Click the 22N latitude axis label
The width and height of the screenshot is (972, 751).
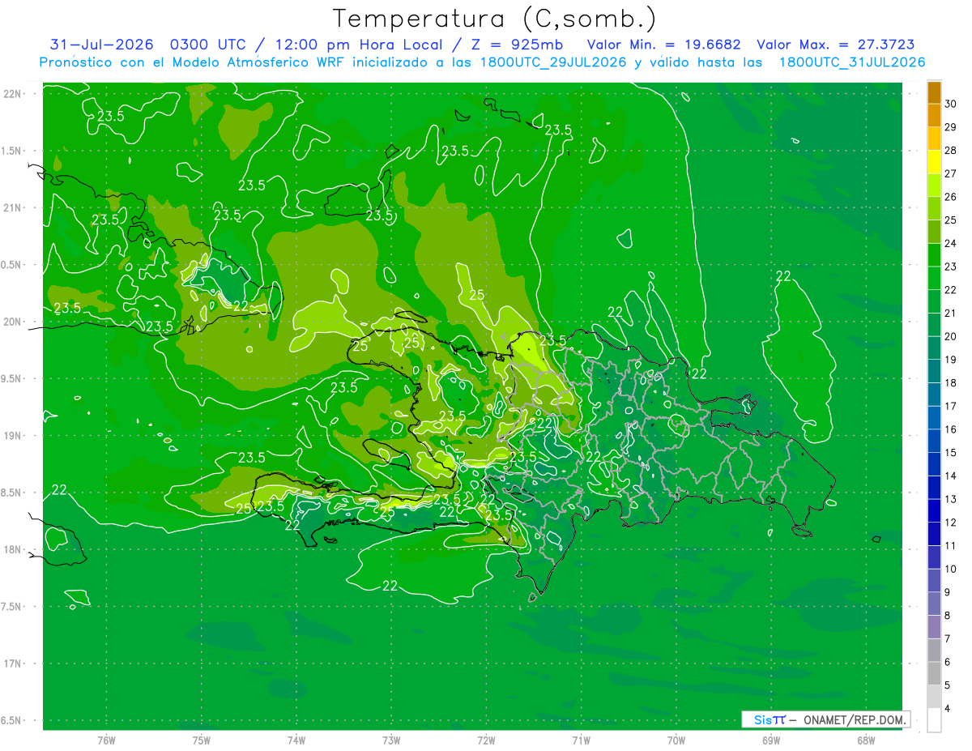pyautogui.click(x=12, y=94)
